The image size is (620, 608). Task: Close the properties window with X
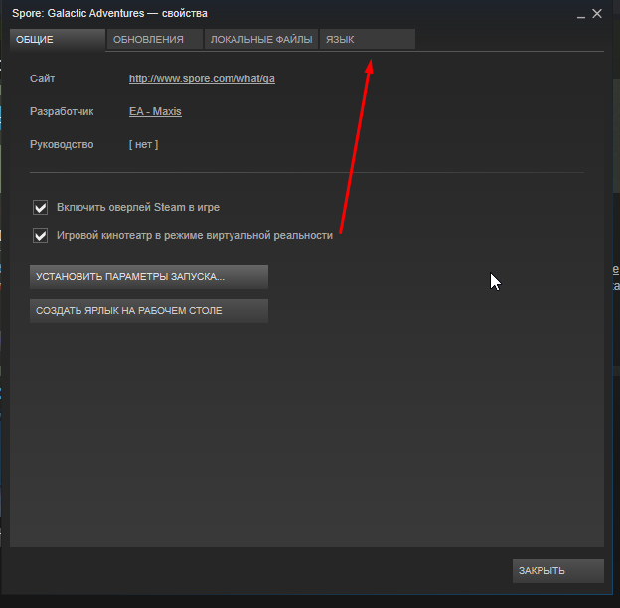(x=597, y=14)
